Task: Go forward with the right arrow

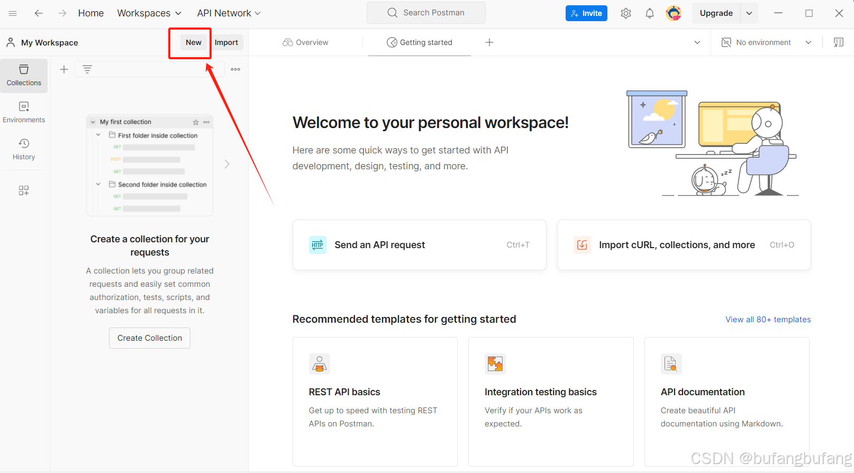Action: [x=62, y=13]
